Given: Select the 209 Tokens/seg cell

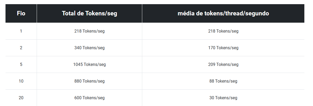Looking at the screenshot, I should tap(223, 65).
